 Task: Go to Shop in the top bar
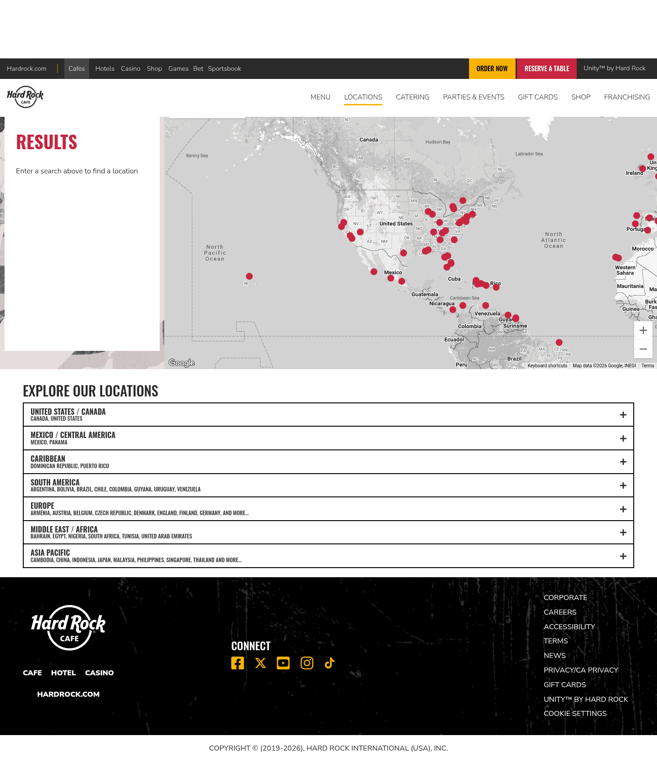[x=154, y=68]
